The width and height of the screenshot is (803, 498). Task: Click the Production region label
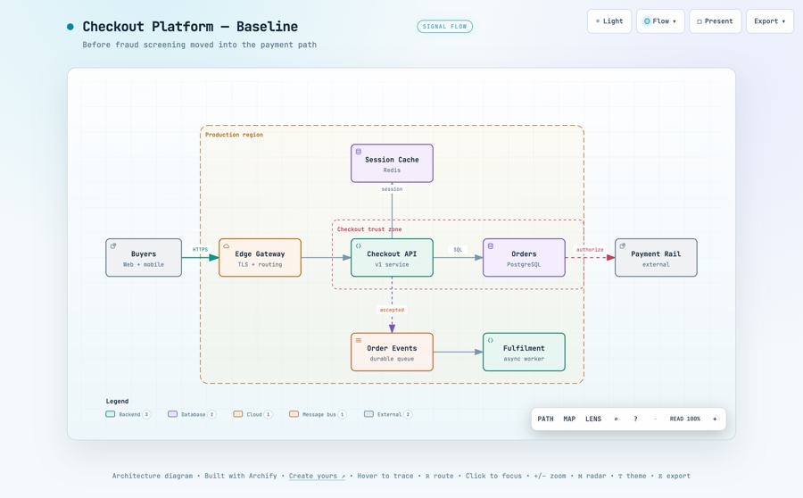coord(234,135)
